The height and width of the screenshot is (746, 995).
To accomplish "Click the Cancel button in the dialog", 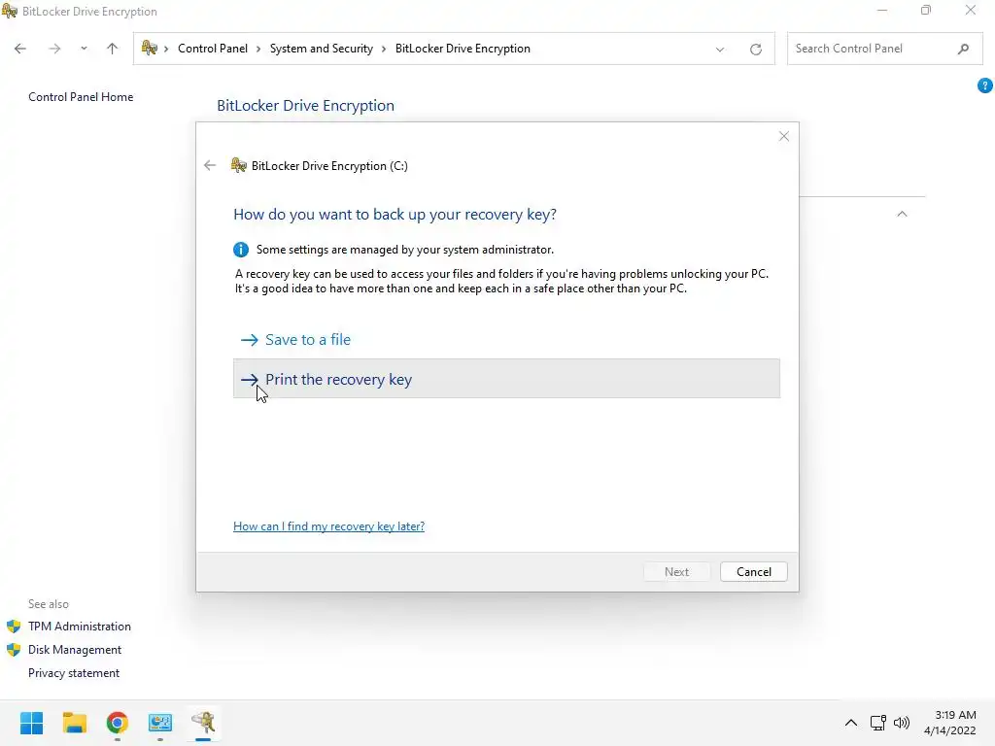I will pyautogui.click(x=753, y=571).
